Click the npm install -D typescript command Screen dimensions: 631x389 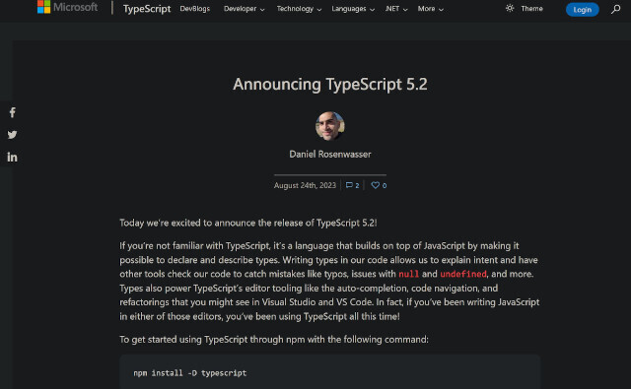pos(190,373)
